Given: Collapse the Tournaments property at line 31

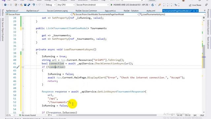Looking at the screenshot, I should (23, 28).
